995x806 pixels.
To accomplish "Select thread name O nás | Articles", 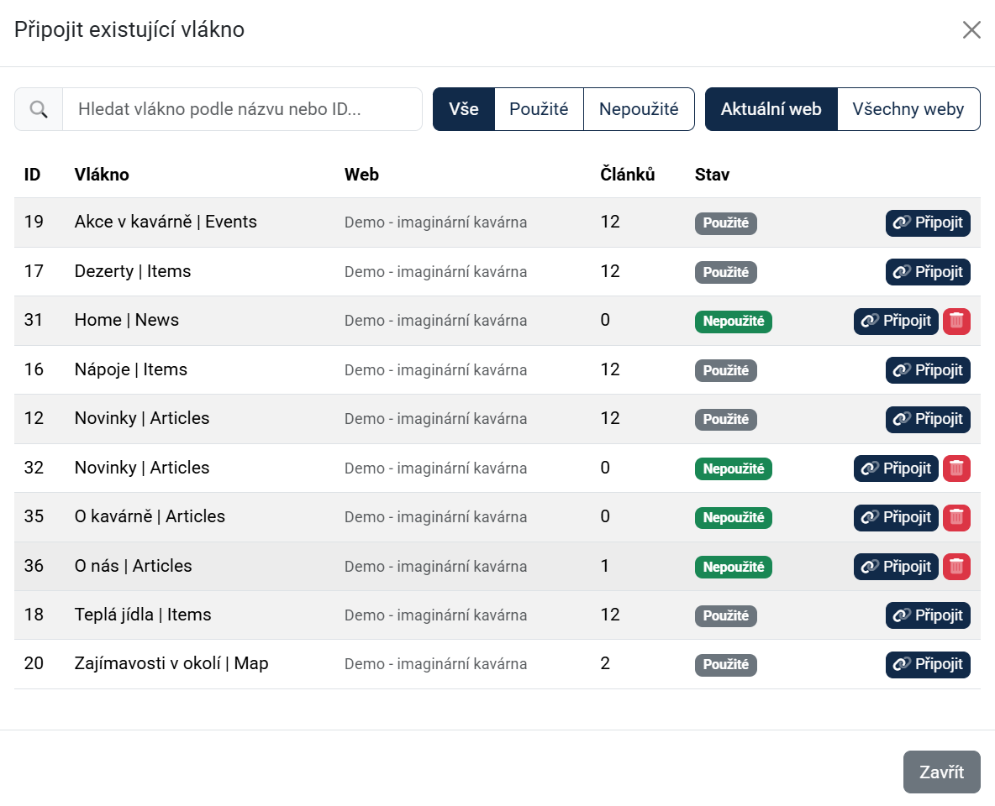I will tap(134, 566).
